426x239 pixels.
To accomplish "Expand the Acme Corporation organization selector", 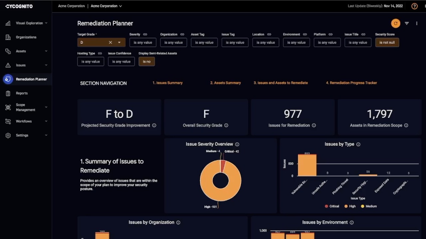I will 106,6.
